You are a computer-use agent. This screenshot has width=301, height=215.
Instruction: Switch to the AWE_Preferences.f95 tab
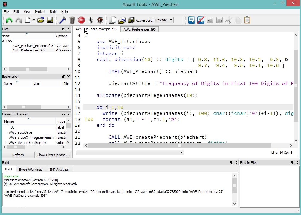point(140,29)
